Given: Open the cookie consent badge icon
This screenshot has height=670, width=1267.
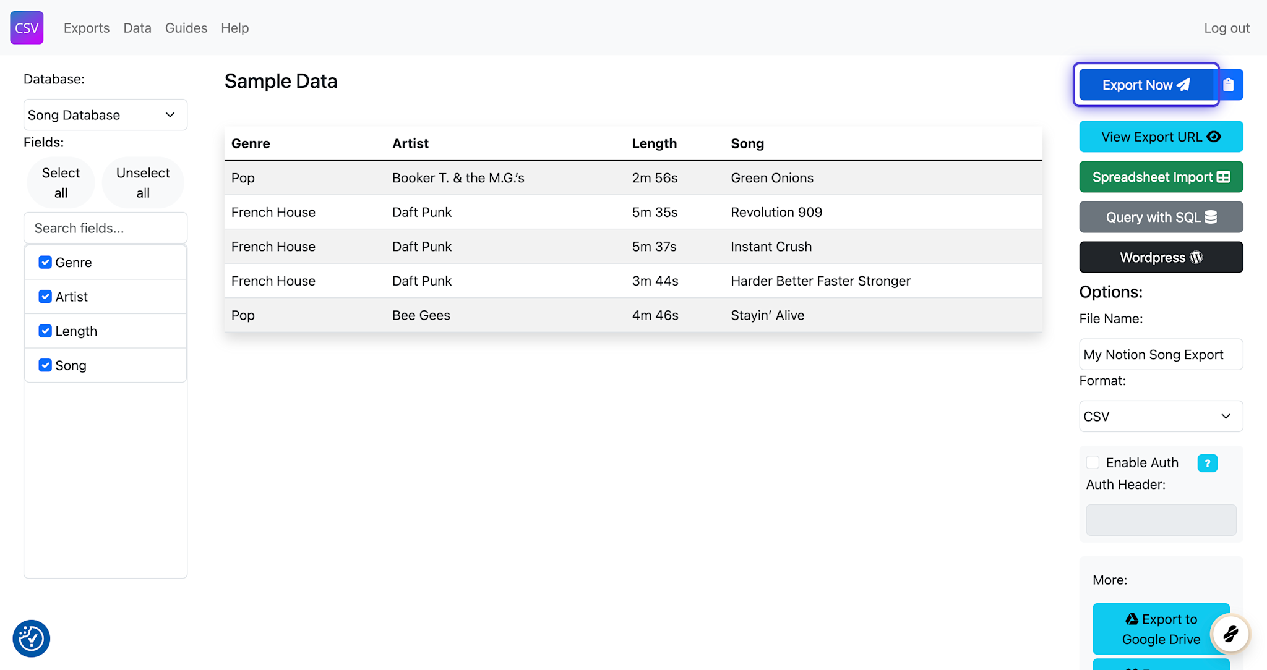Looking at the screenshot, I should [31, 638].
